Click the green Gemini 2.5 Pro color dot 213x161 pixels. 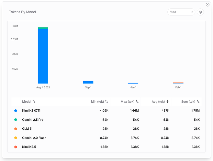coord(16,120)
